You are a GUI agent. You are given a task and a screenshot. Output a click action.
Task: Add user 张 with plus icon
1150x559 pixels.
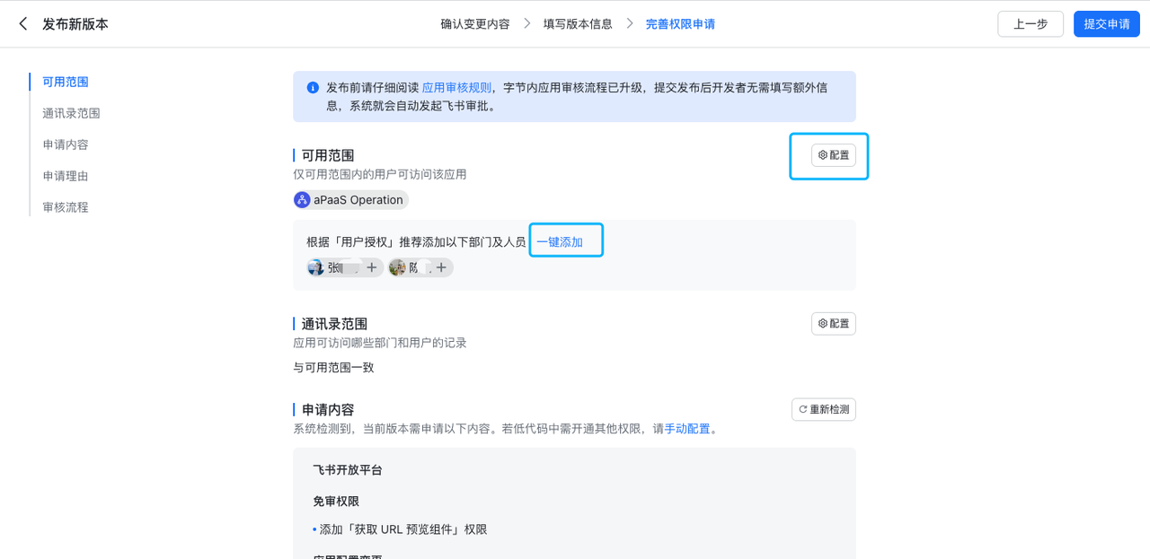[x=371, y=267]
